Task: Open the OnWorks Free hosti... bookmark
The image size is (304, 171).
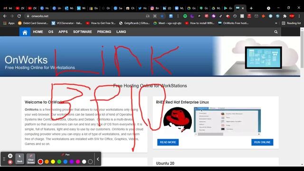Action: (233, 23)
